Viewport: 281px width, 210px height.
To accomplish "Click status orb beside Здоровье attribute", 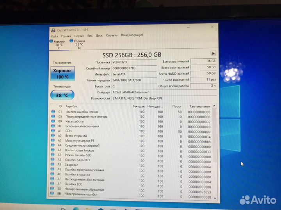I will (x=53, y=164).
